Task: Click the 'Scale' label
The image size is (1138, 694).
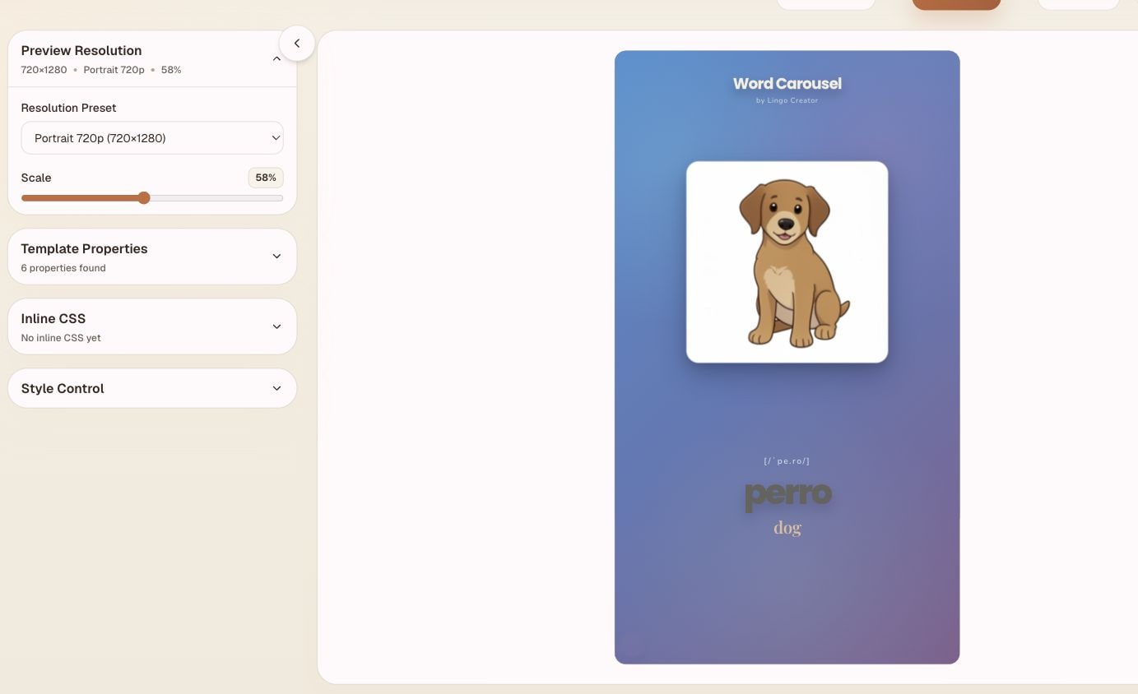Action: coord(36,178)
